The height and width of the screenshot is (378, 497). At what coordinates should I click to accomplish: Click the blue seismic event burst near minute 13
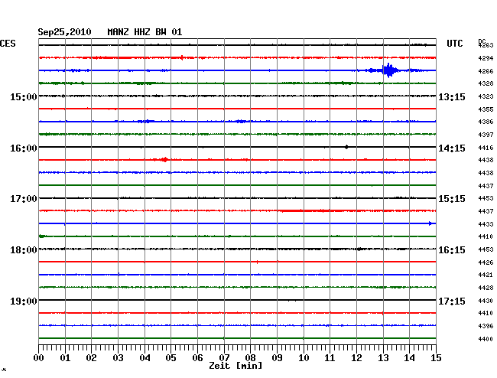(389, 70)
